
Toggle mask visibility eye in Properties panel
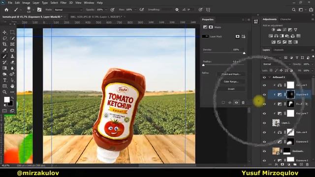coord(236,103)
